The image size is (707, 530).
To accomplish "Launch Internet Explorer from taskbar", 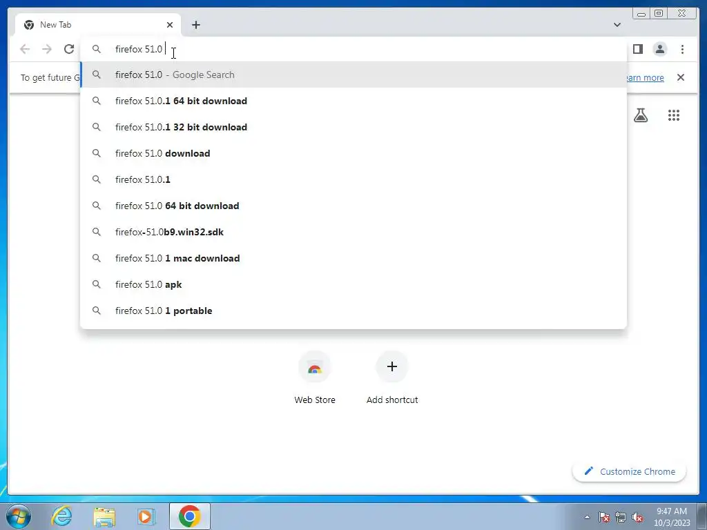I will (x=61, y=516).
